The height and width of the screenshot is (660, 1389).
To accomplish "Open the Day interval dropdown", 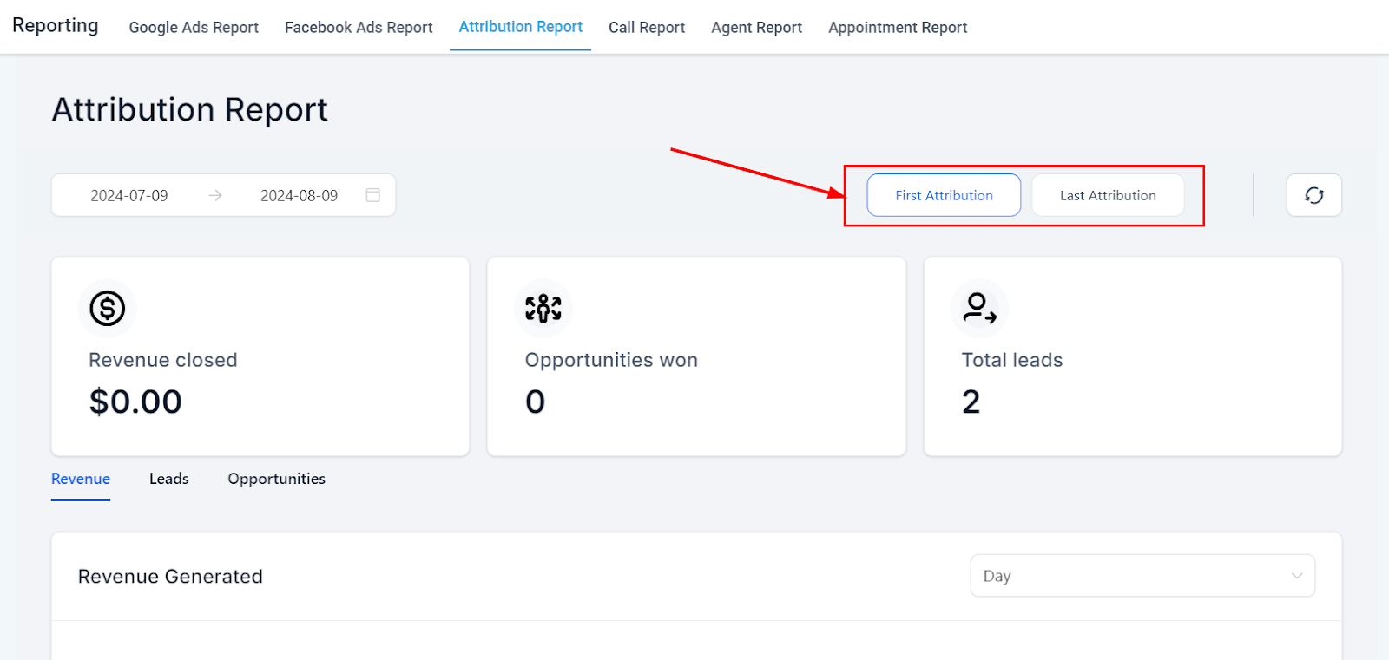I will point(1142,576).
